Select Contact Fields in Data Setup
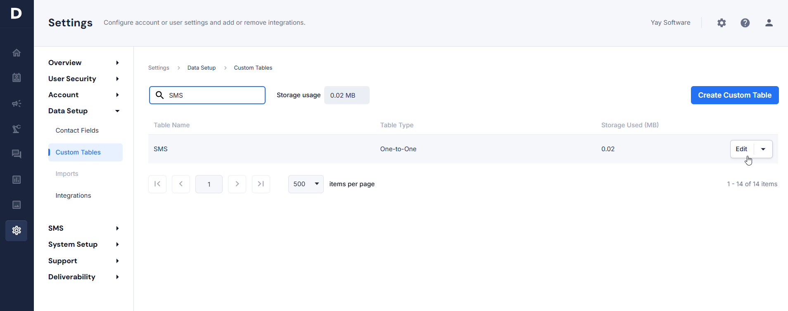 (x=77, y=131)
